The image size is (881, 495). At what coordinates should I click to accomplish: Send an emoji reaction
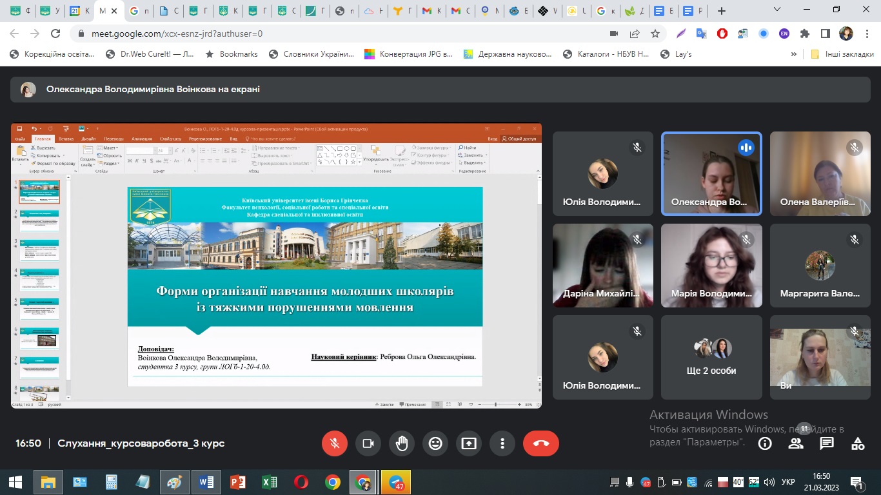coord(435,443)
